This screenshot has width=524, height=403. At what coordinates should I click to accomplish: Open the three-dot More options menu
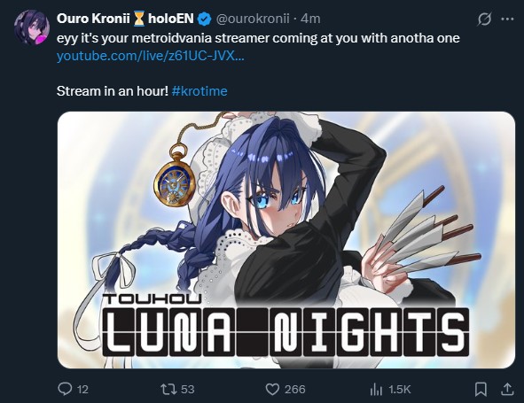[x=508, y=19]
